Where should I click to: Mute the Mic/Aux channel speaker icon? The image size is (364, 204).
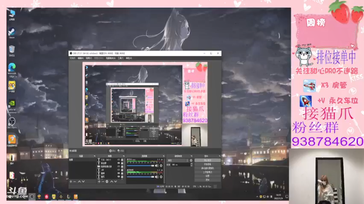point(157,165)
